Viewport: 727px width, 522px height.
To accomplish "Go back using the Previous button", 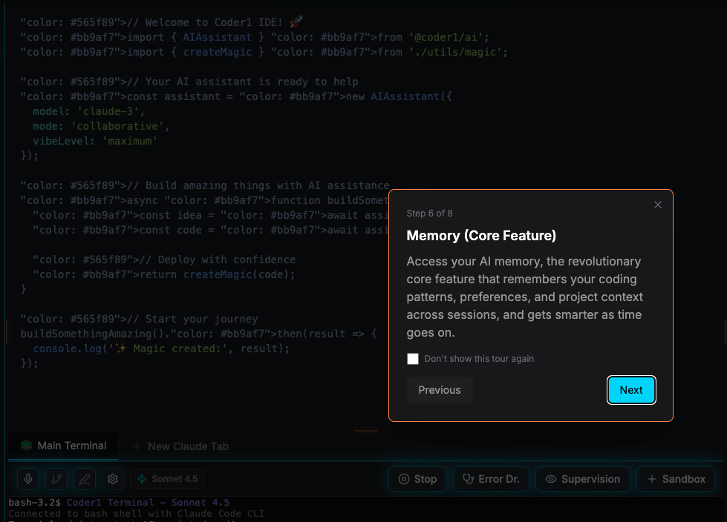I will 439,389.
